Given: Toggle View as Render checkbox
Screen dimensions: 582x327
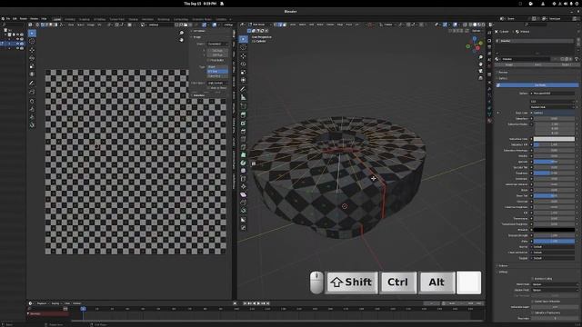Looking at the screenshot, I should point(208,88).
